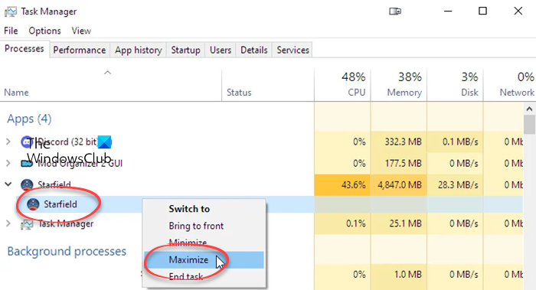Click the parent Starfield process icon
Image resolution: width=536 pixels, height=290 pixels.
click(27, 185)
